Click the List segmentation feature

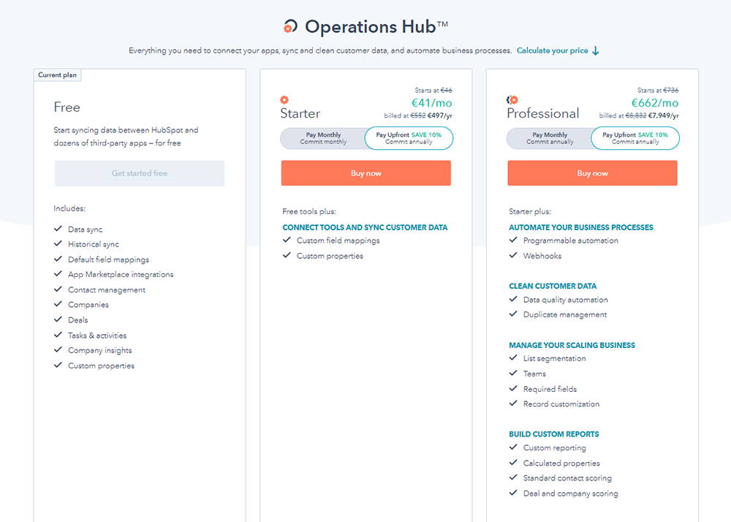click(554, 358)
